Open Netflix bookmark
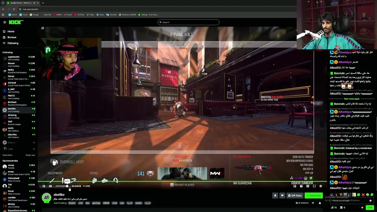 pyautogui.click(x=57, y=14)
